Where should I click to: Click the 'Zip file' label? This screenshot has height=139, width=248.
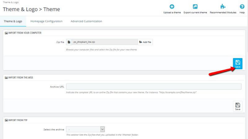60,42
